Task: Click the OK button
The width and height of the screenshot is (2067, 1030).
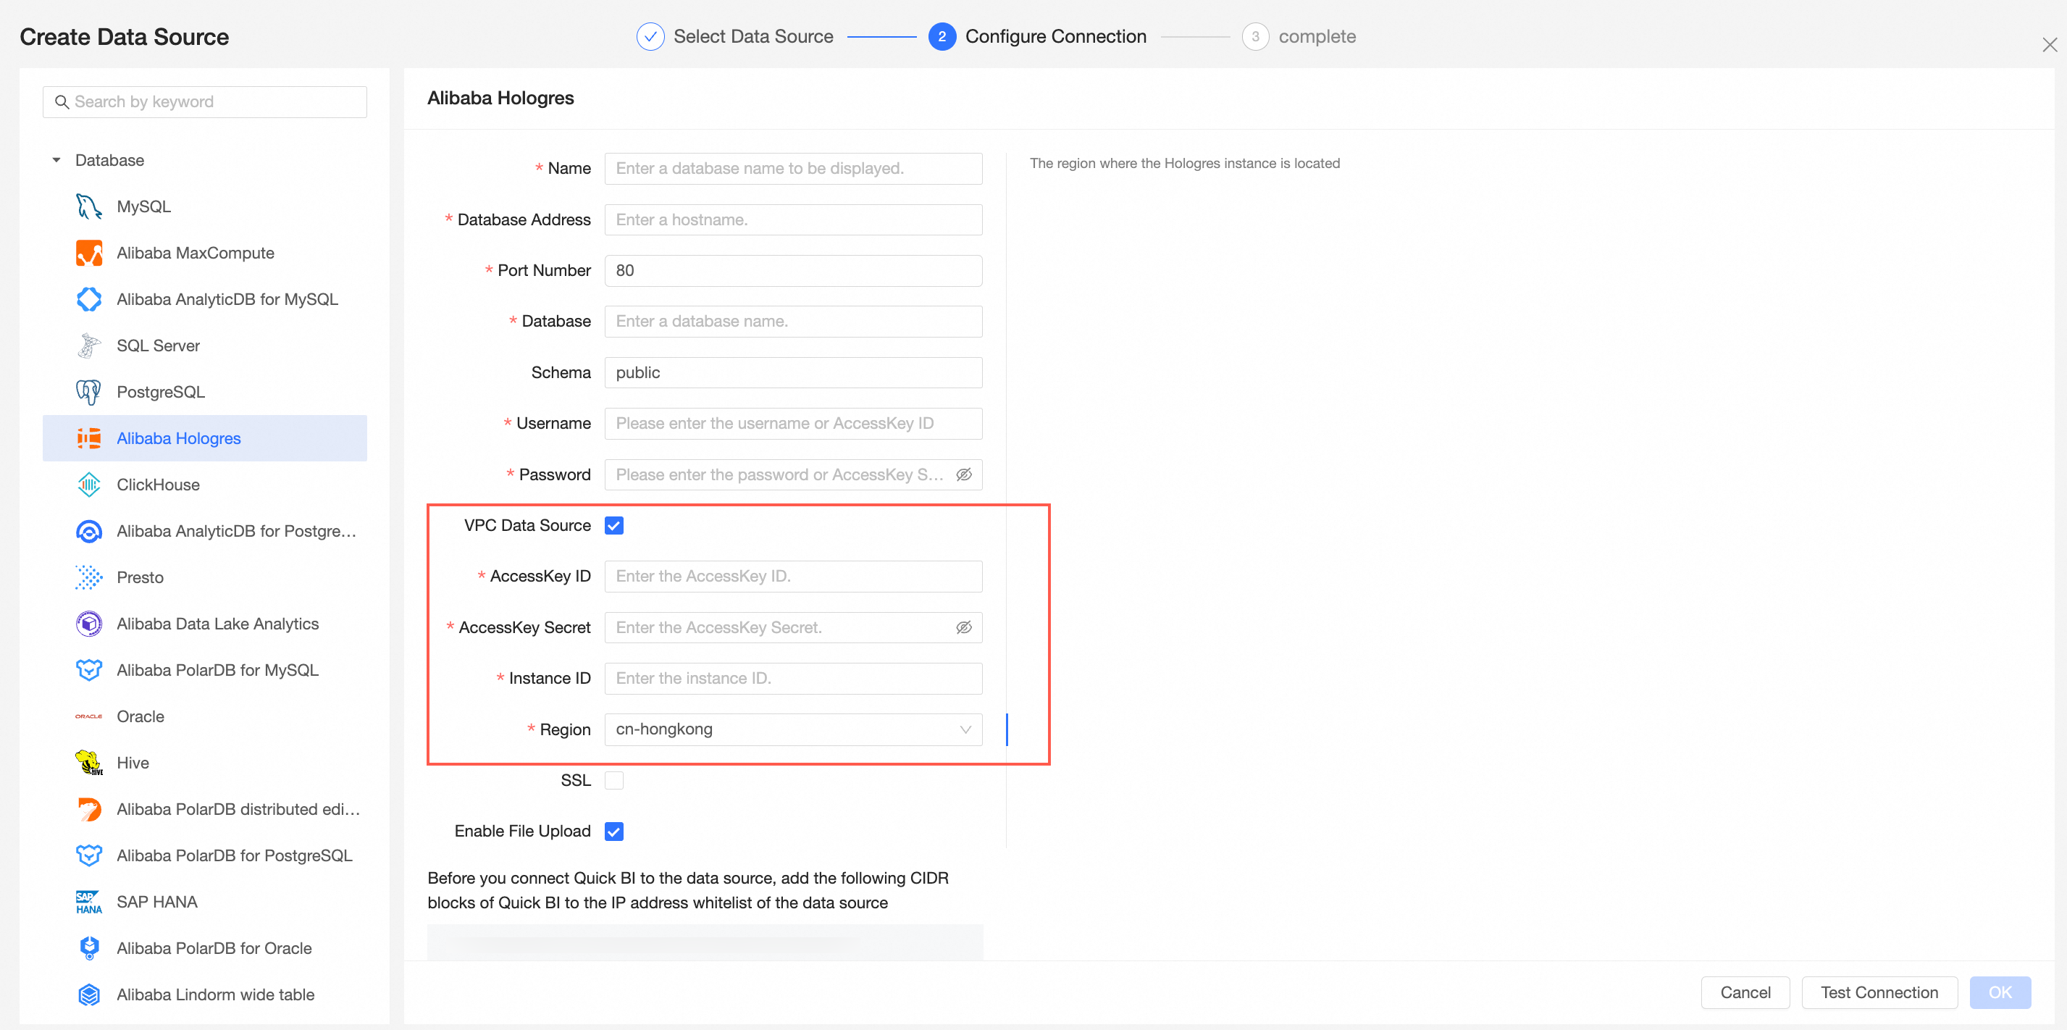Action: pos(2000,993)
